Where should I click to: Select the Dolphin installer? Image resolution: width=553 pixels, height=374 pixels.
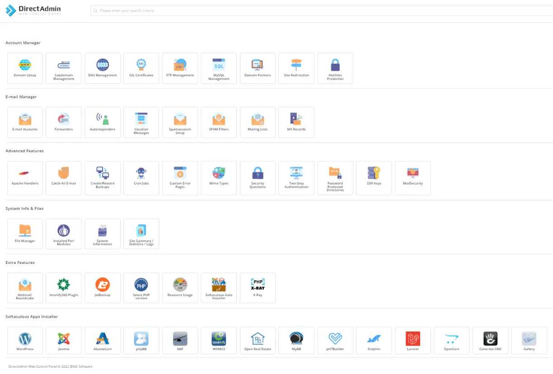[x=374, y=341]
